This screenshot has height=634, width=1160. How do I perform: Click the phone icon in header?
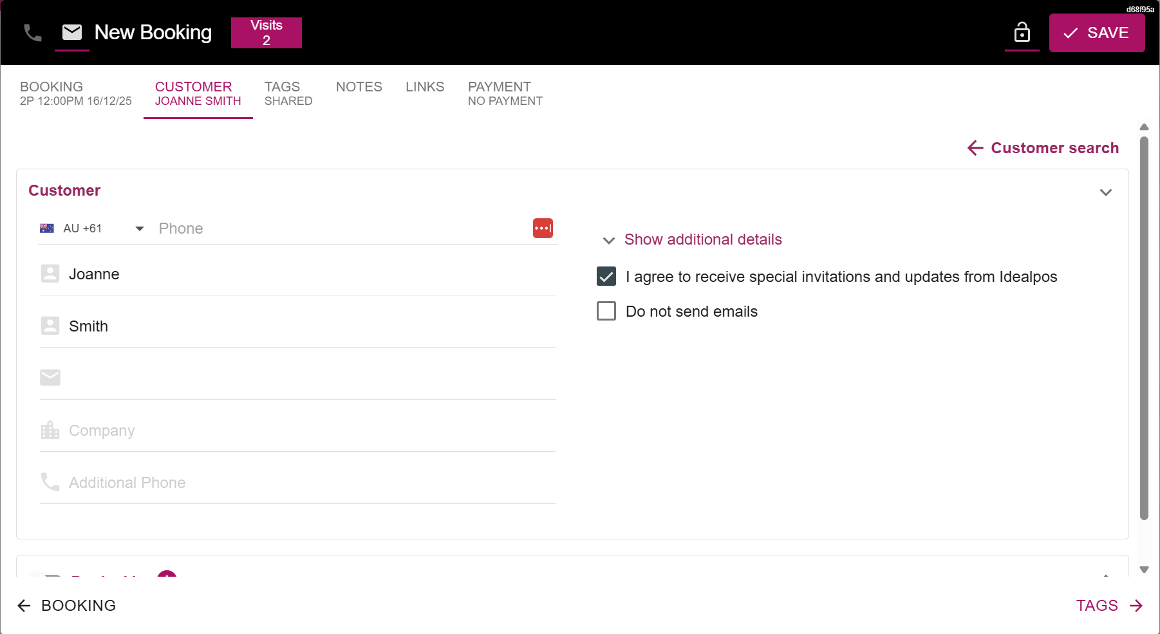pos(33,33)
